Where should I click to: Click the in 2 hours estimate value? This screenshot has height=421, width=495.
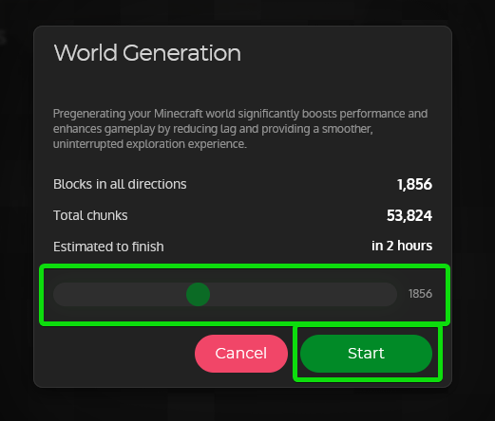(402, 246)
